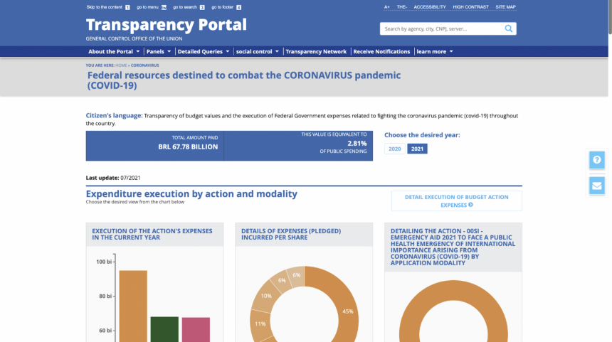This screenshot has height=342, width=612.
Task: Click the green bar in expenses chart
Action: 164,329
